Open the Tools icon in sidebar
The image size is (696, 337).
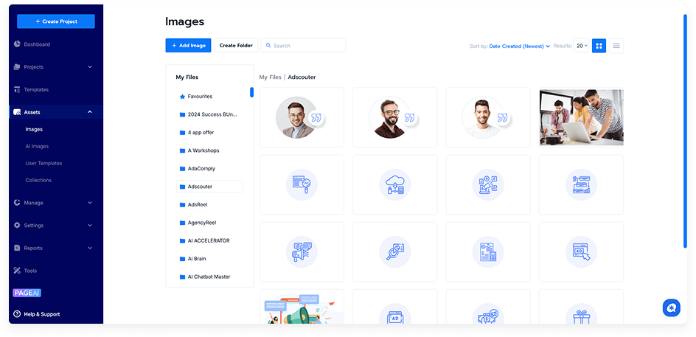coord(17,271)
